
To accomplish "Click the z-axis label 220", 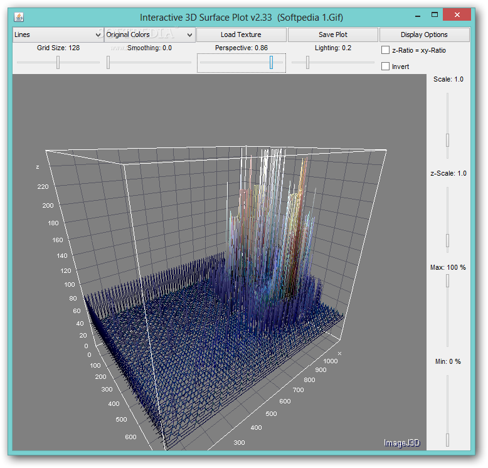I will pos(43,187).
